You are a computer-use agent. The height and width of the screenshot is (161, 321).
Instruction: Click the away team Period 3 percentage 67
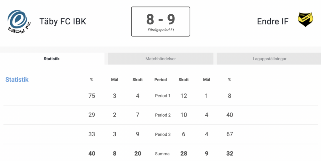[x=230, y=134]
